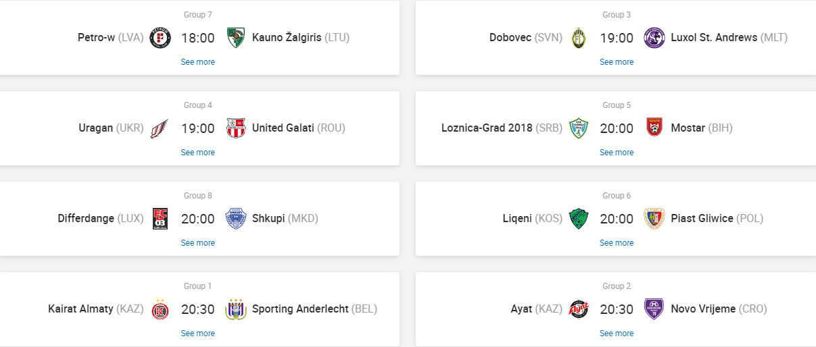Click the Liqeni green crest
Viewport: 816px width, 347px height.
click(579, 219)
